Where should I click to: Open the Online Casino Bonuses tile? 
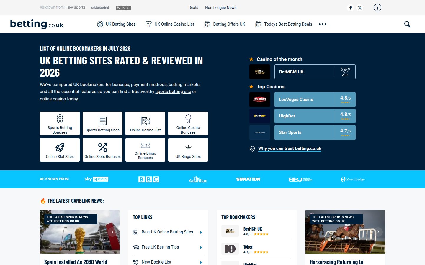[x=188, y=123]
